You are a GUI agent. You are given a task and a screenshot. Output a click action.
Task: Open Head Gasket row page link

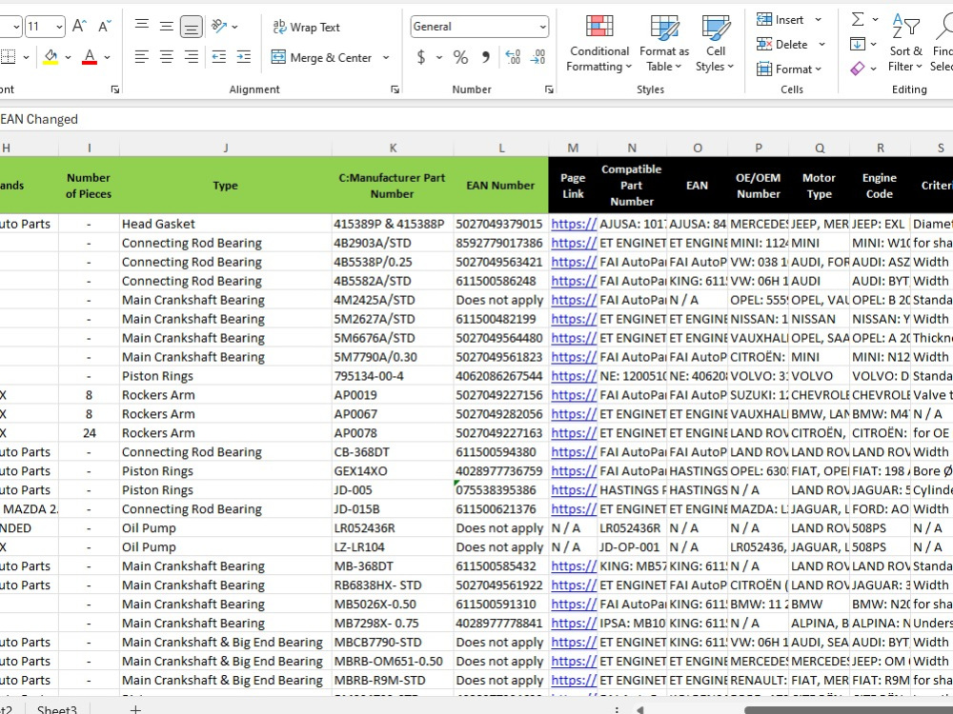pos(574,224)
